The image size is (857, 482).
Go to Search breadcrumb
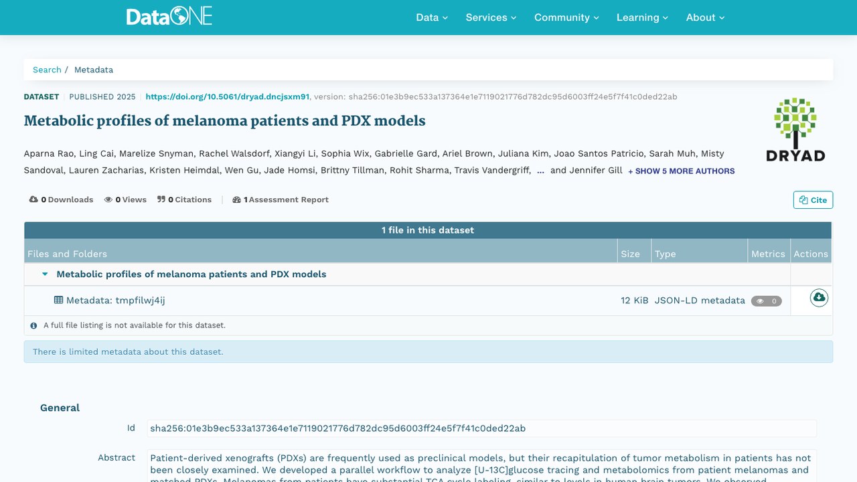coord(47,70)
